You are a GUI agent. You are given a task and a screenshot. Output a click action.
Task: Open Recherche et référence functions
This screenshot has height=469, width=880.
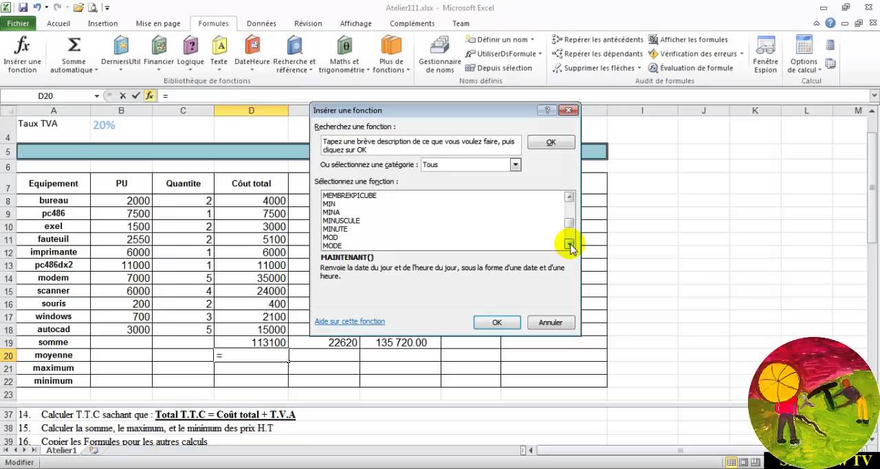click(294, 55)
